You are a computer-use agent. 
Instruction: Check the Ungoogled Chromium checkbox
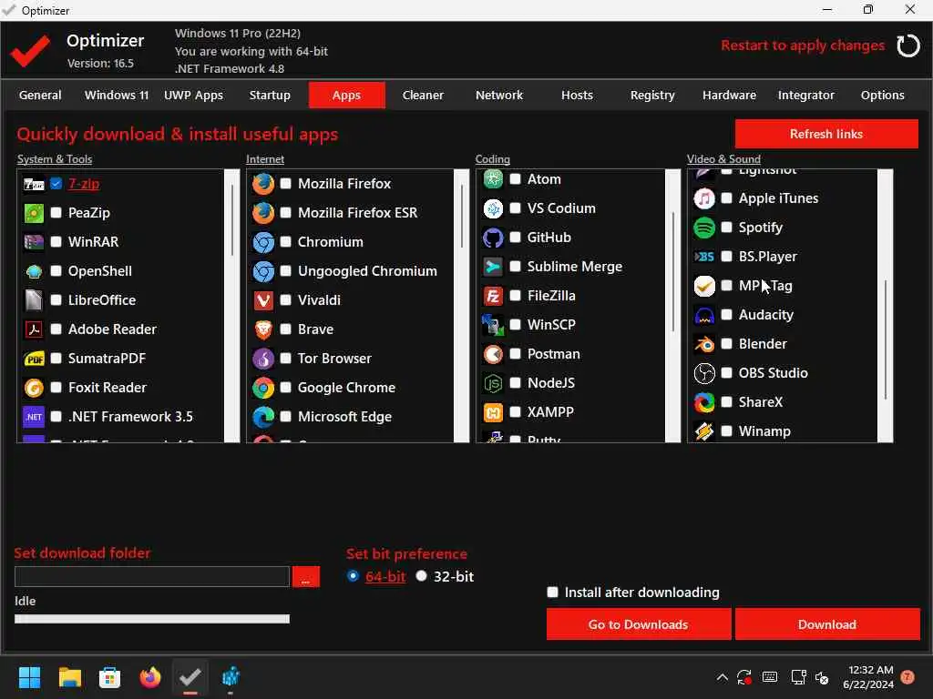(285, 271)
